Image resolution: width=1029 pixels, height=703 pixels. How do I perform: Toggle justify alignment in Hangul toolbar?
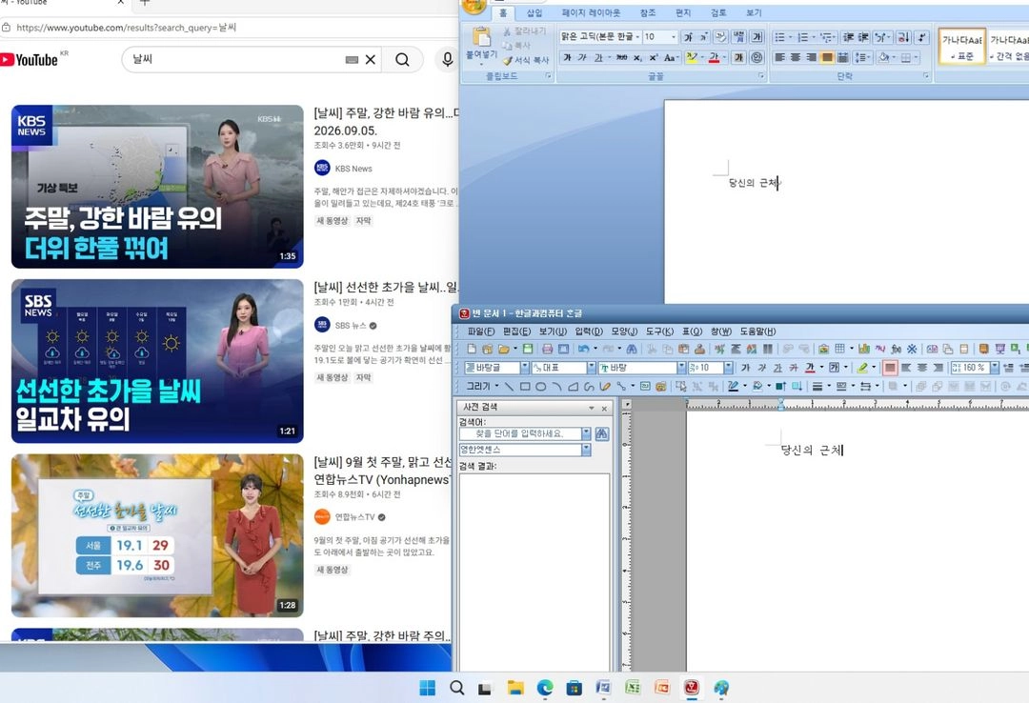click(x=890, y=368)
